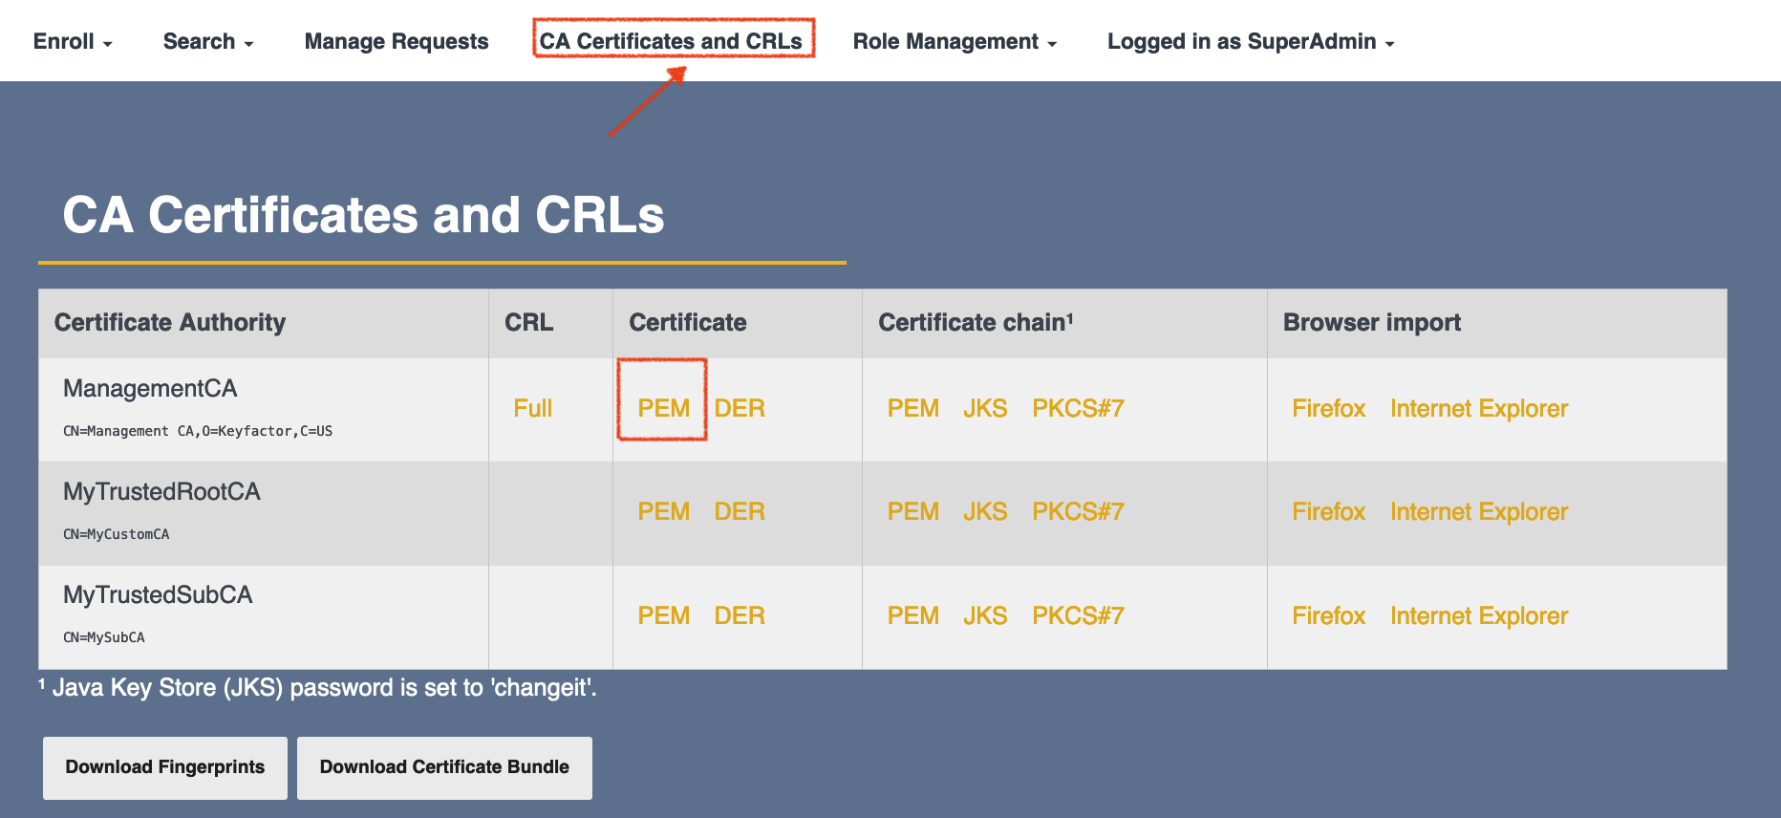Open the Enroll dropdown menu
Screen dimensions: 1781x818
click(73, 42)
